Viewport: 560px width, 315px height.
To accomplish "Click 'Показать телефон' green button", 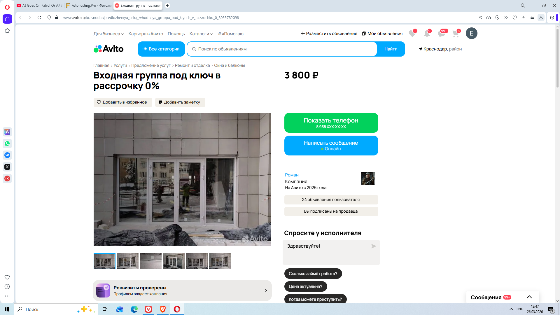I will point(331,123).
